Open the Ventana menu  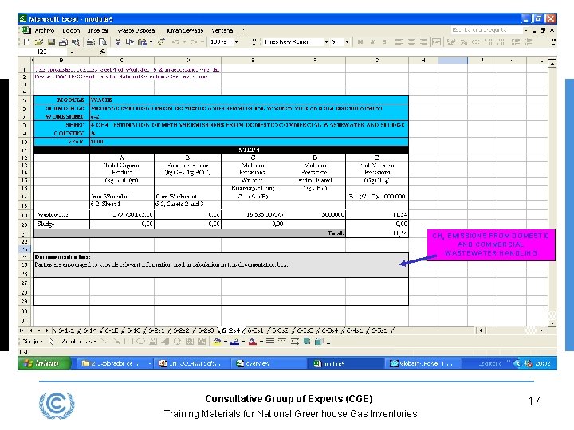click(x=222, y=31)
